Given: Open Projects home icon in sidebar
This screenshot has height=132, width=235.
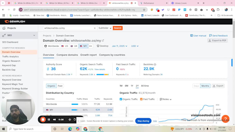Looking at the screenshot, I should click(x=4, y=28).
